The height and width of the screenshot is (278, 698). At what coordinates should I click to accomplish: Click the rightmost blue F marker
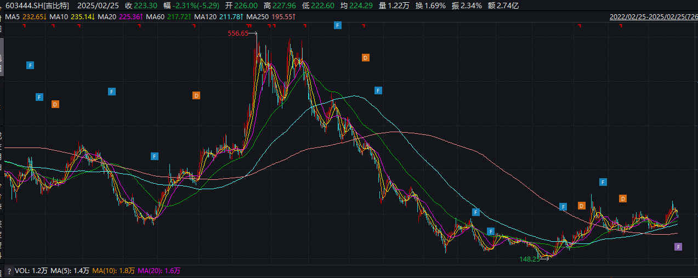[603, 182]
